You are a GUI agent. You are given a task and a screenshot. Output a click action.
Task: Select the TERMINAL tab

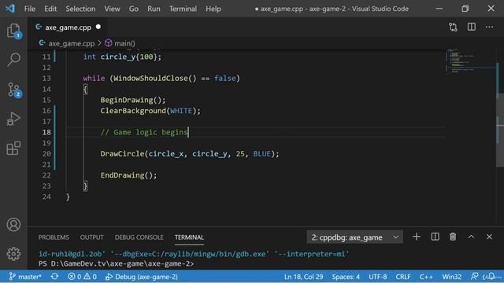189,237
